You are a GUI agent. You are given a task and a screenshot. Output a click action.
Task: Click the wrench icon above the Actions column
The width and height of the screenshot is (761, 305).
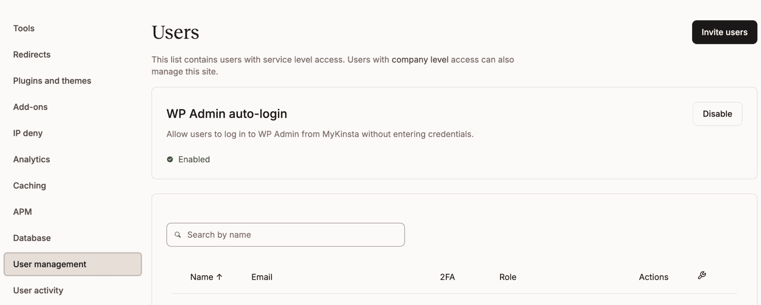pyautogui.click(x=702, y=275)
